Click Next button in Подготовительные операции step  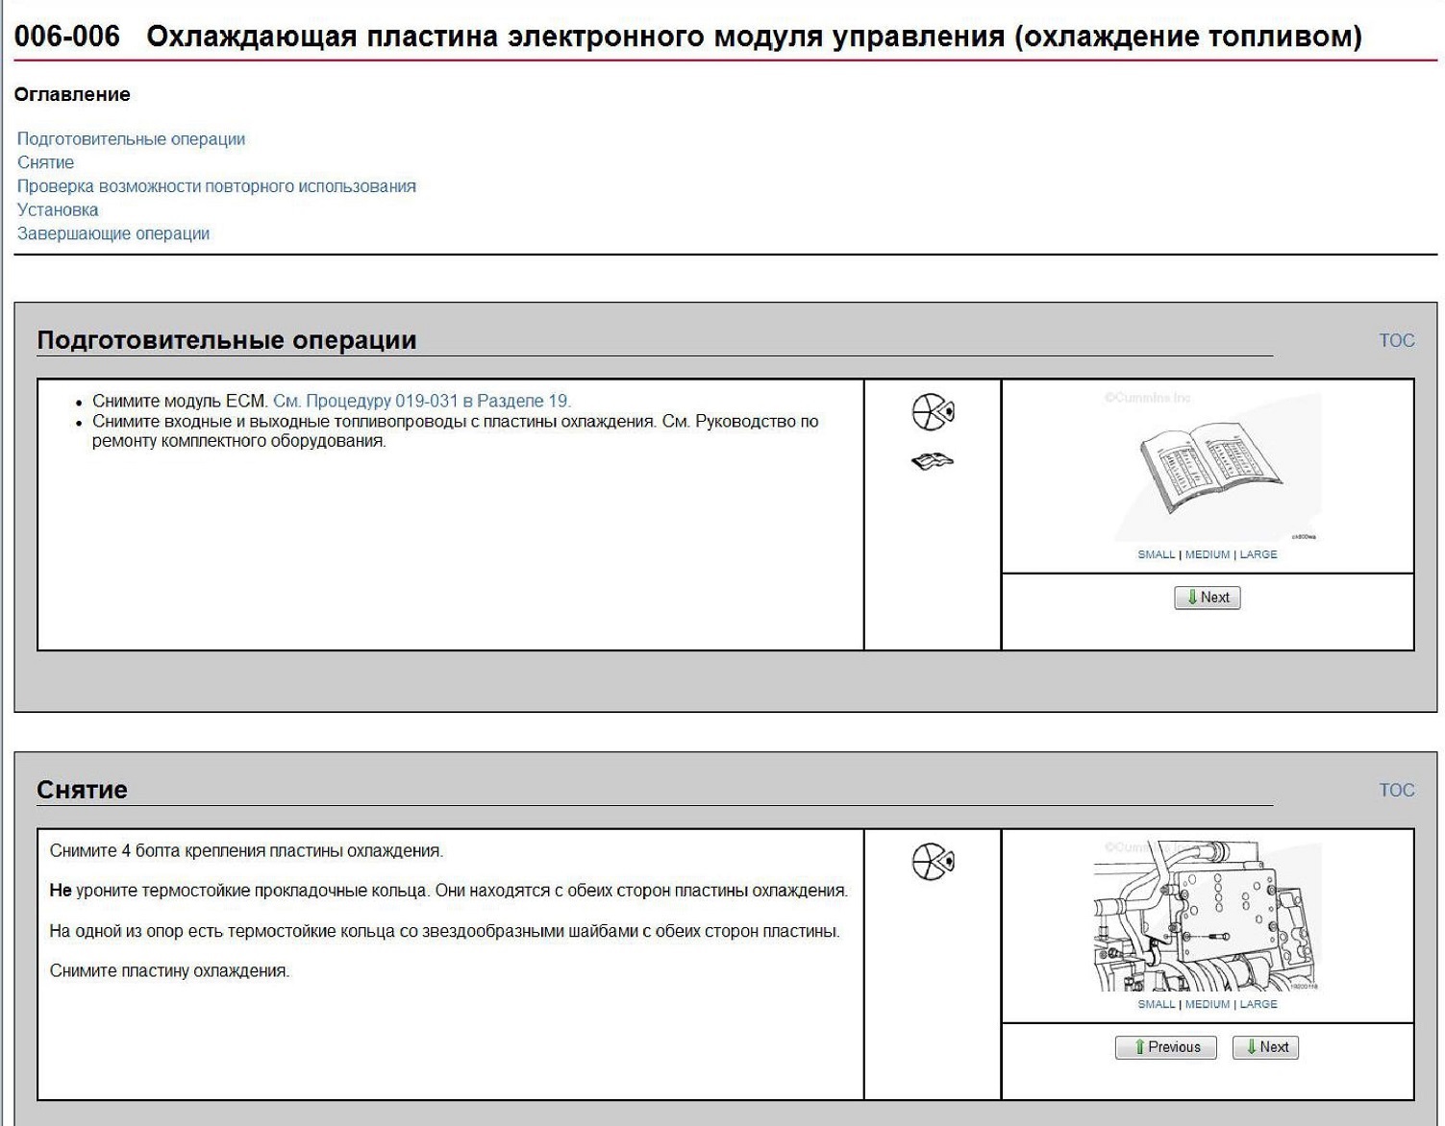tap(1208, 598)
